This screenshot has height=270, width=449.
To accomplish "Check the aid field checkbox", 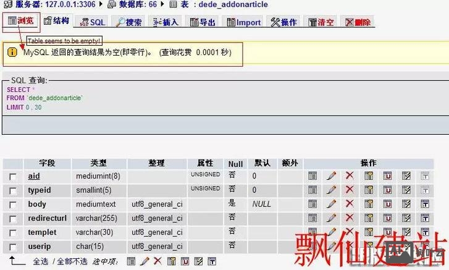I will [x=13, y=177].
